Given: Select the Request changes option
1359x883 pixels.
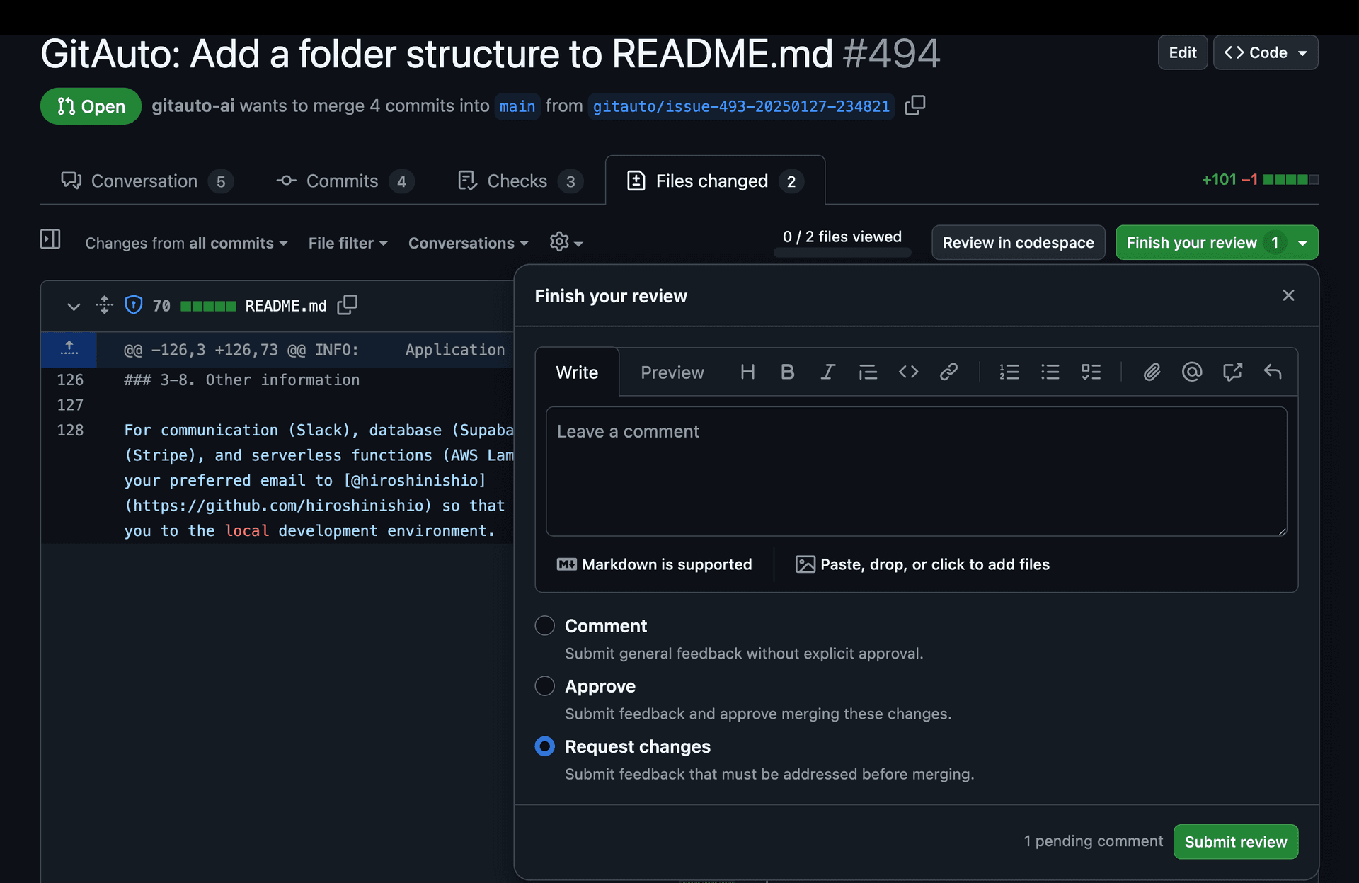Looking at the screenshot, I should tap(544, 746).
